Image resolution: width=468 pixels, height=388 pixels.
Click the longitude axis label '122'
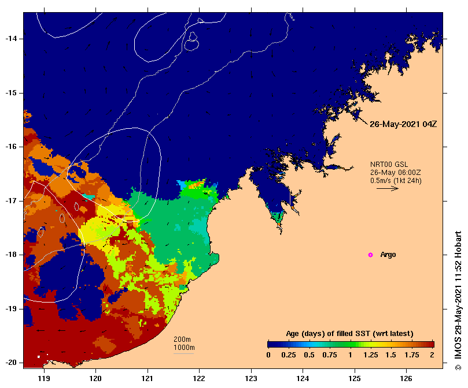(x=199, y=379)
